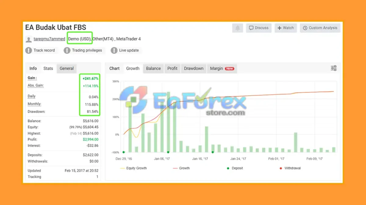Click the 81.54% drawdown value

point(93,112)
